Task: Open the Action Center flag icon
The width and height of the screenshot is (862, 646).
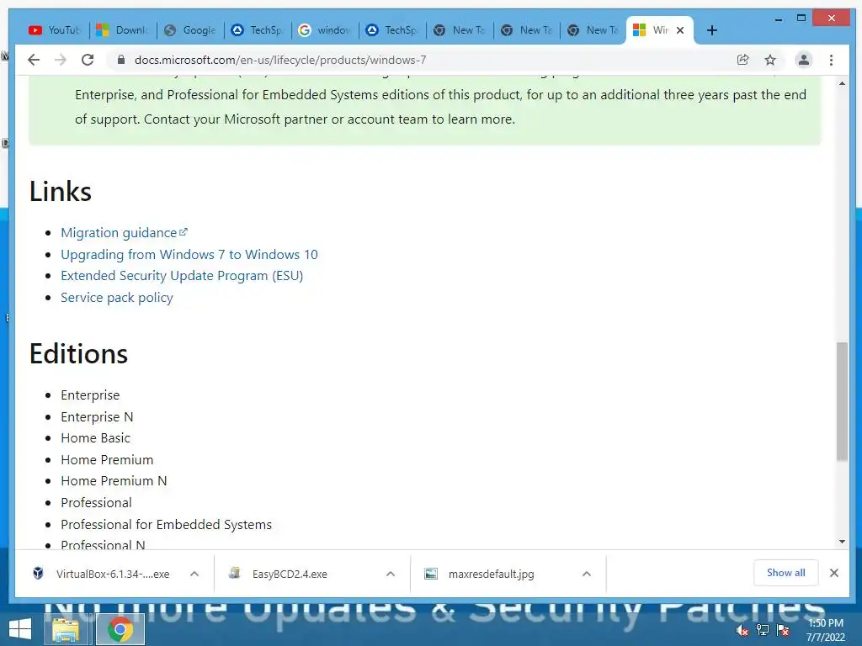Action: pos(783,630)
